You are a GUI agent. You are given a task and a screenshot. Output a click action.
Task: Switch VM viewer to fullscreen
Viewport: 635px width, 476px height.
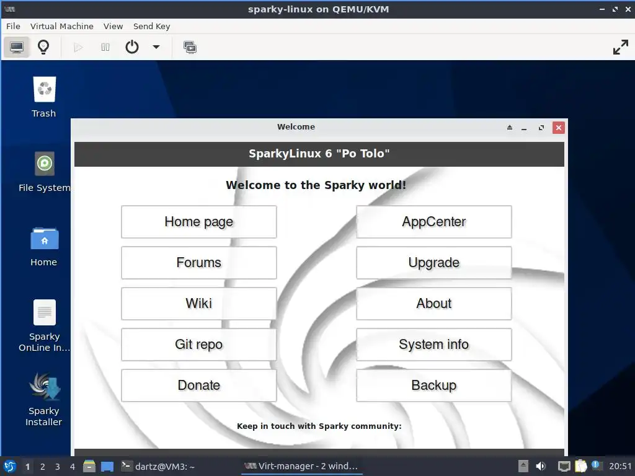pos(620,47)
